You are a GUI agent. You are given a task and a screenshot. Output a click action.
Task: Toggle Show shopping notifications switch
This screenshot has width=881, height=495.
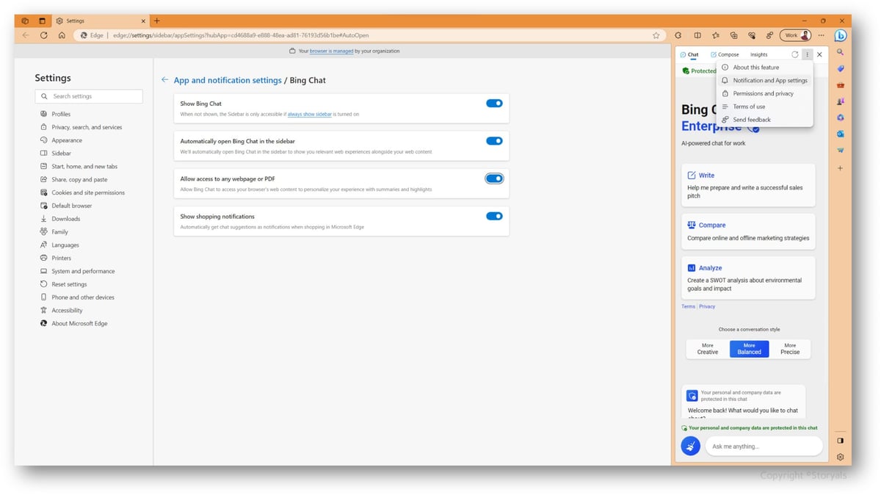tap(494, 216)
